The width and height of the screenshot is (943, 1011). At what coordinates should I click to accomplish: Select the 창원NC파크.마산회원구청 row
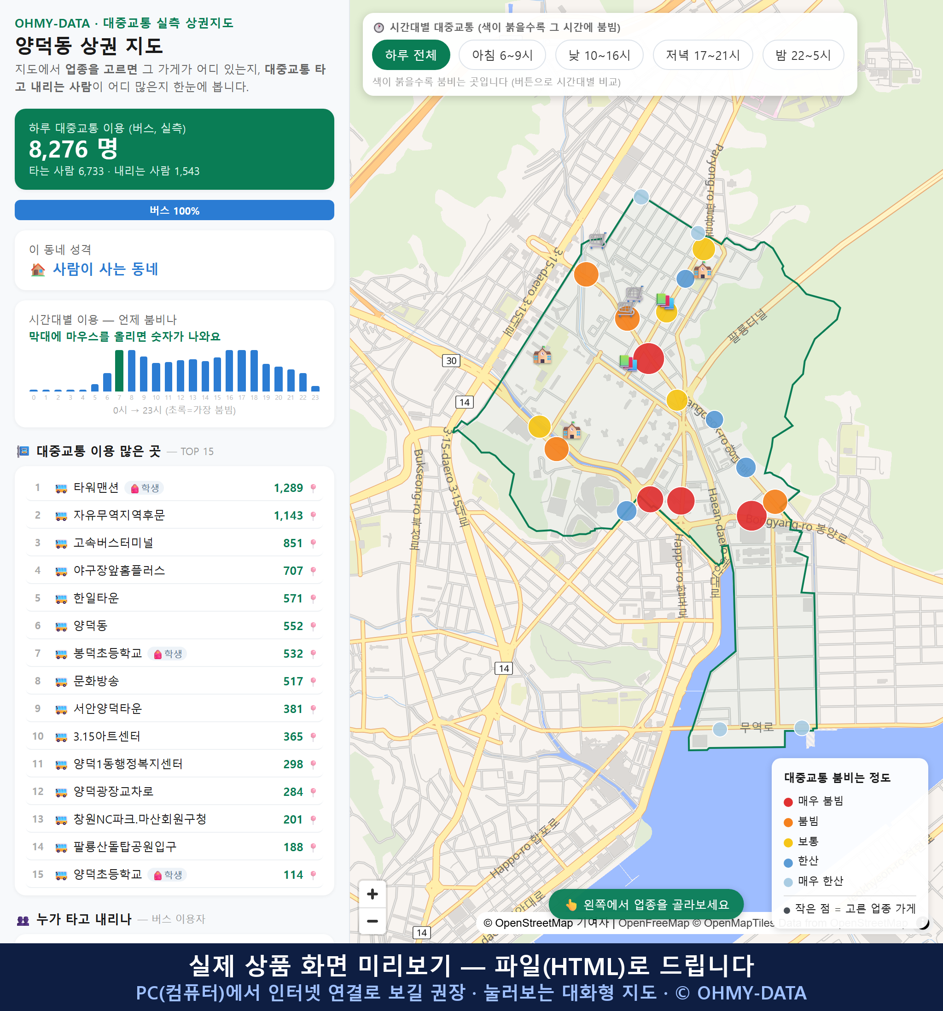[x=175, y=819]
